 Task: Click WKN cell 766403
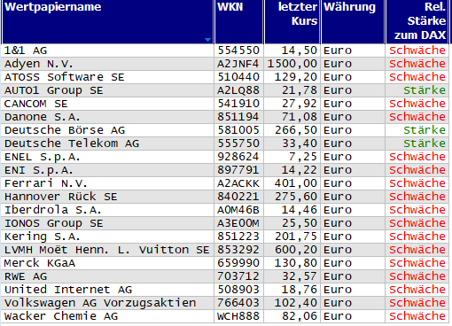(x=238, y=303)
